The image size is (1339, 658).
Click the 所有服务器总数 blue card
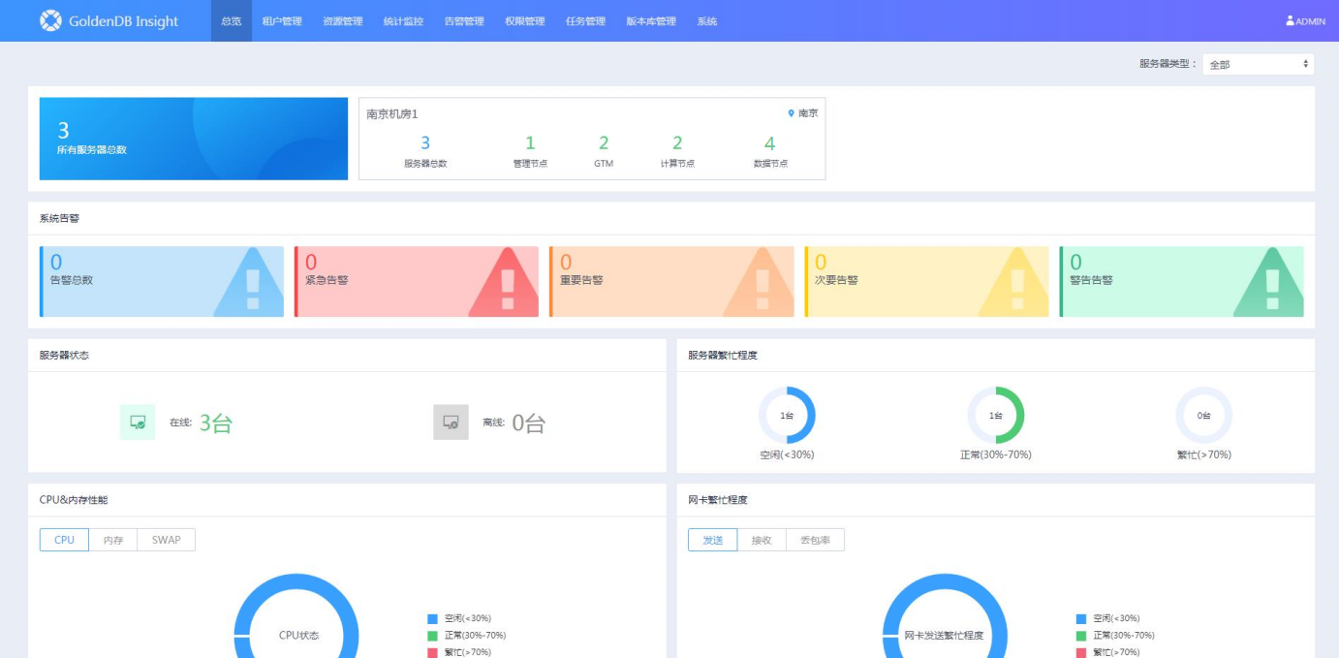(x=194, y=139)
